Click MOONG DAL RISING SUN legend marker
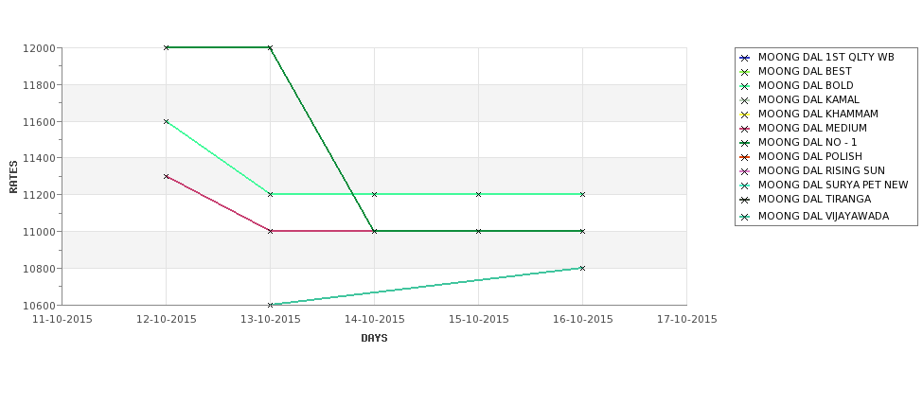 (745, 171)
